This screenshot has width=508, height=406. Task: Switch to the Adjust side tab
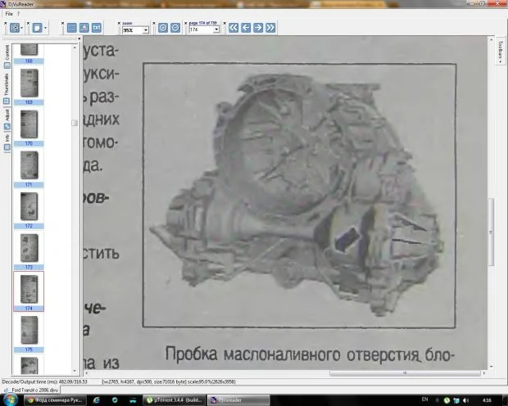pos(7,115)
